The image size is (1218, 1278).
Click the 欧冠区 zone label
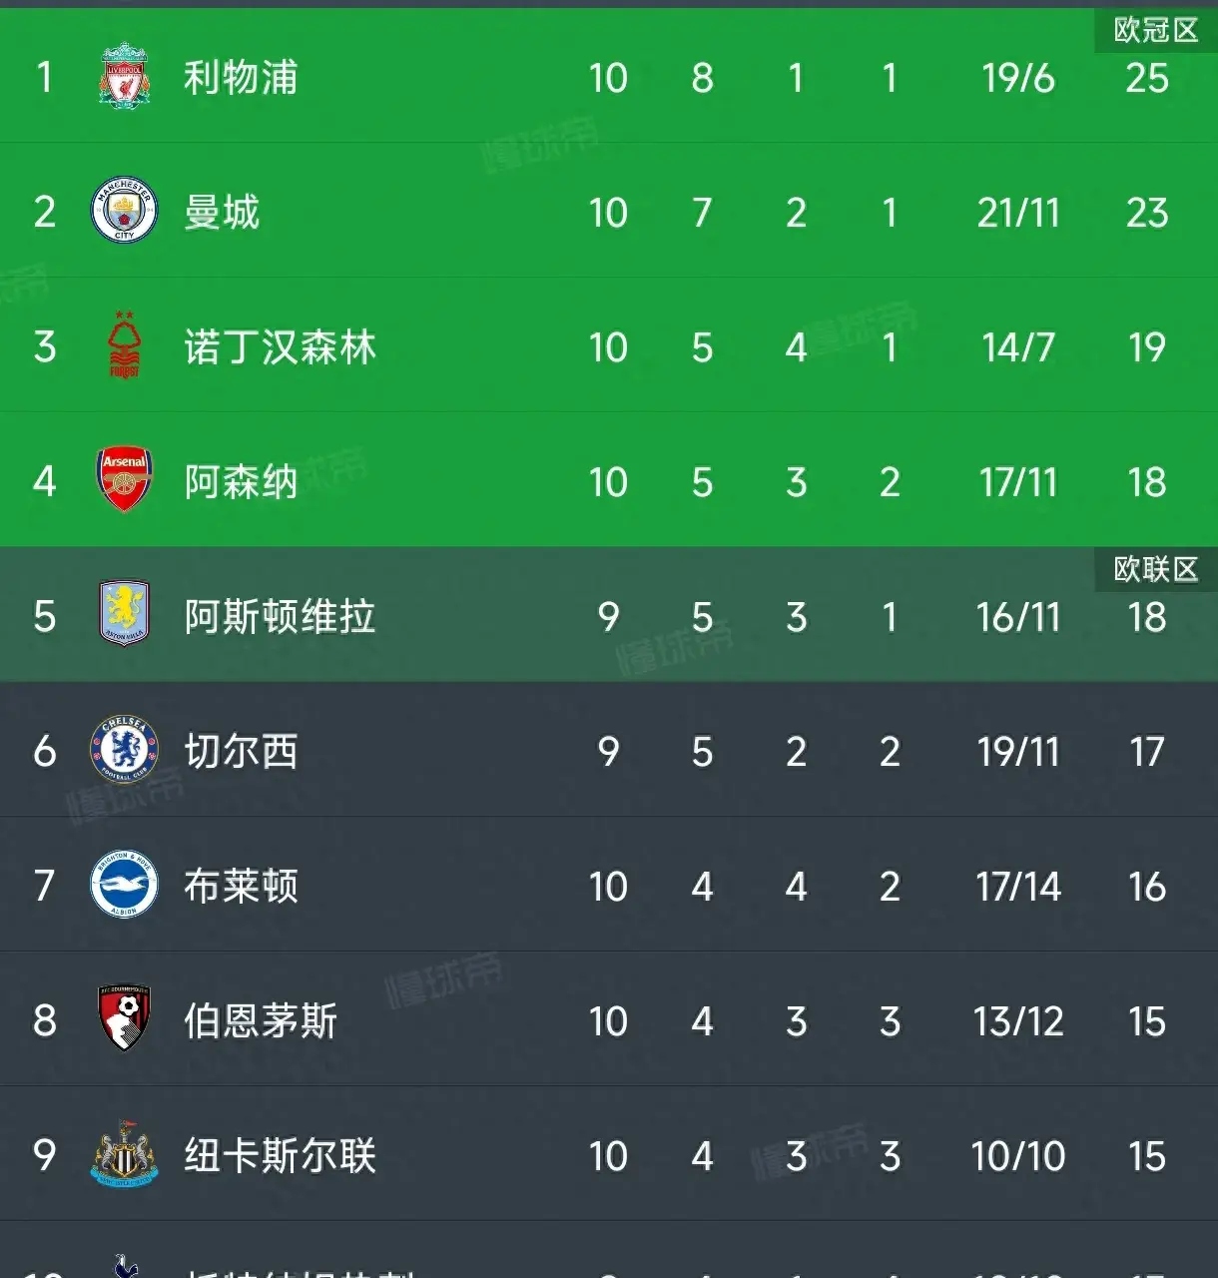coord(1155,30)
